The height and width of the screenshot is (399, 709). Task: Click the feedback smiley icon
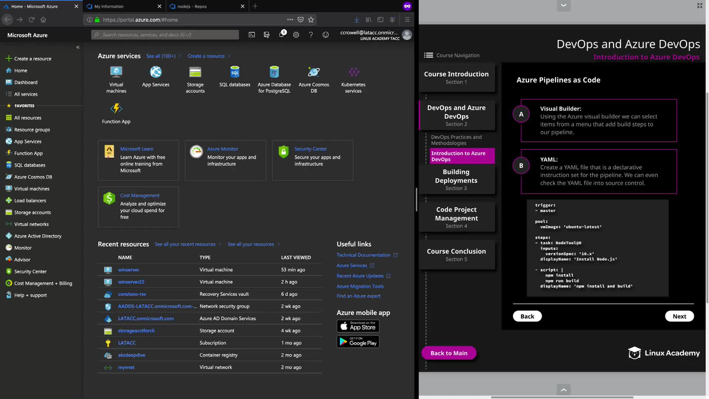pos(326,35)
